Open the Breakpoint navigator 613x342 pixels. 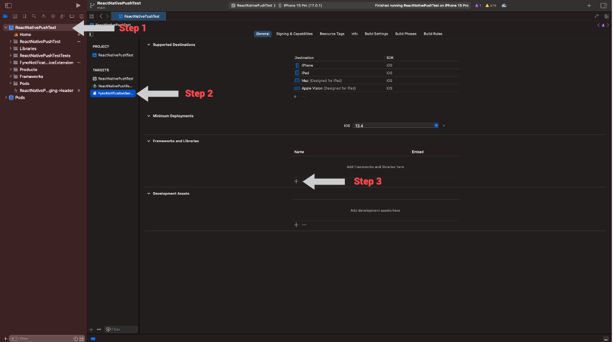[72, 17]
